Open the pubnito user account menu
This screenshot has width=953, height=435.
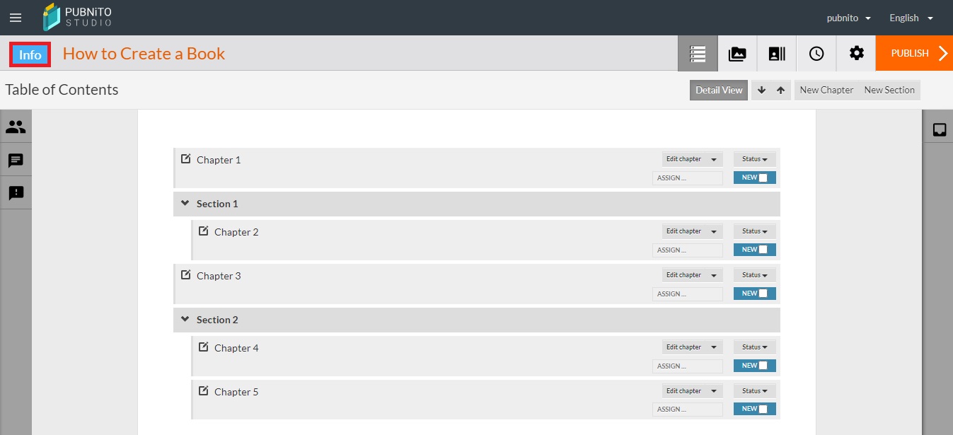pos(848,18)
